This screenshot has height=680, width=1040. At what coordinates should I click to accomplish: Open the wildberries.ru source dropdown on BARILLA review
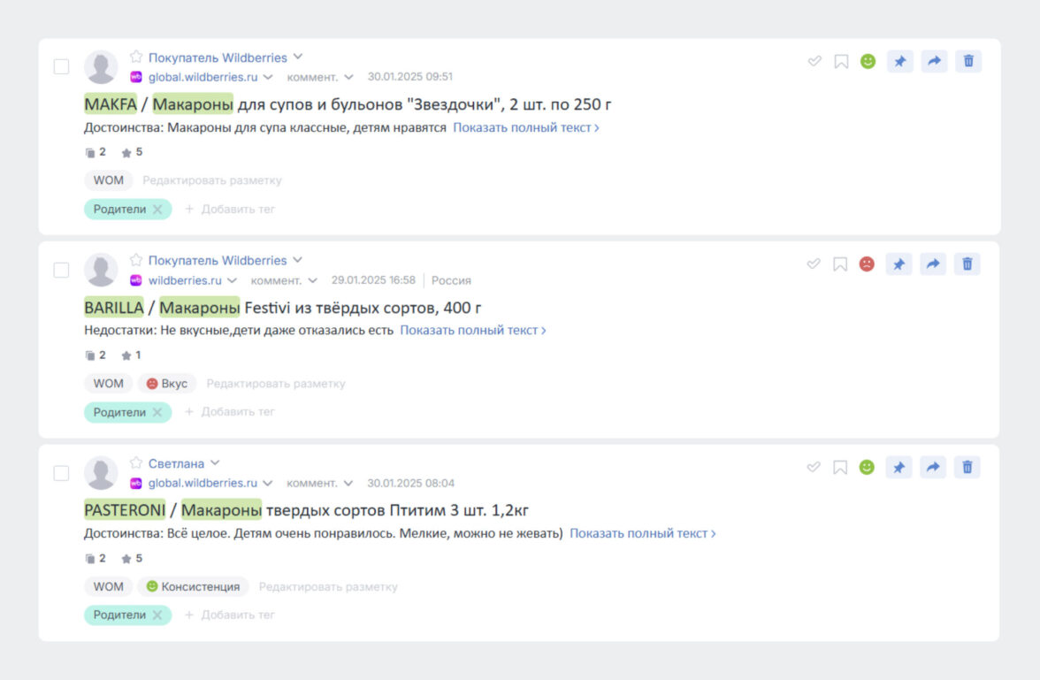click(232, 280)
